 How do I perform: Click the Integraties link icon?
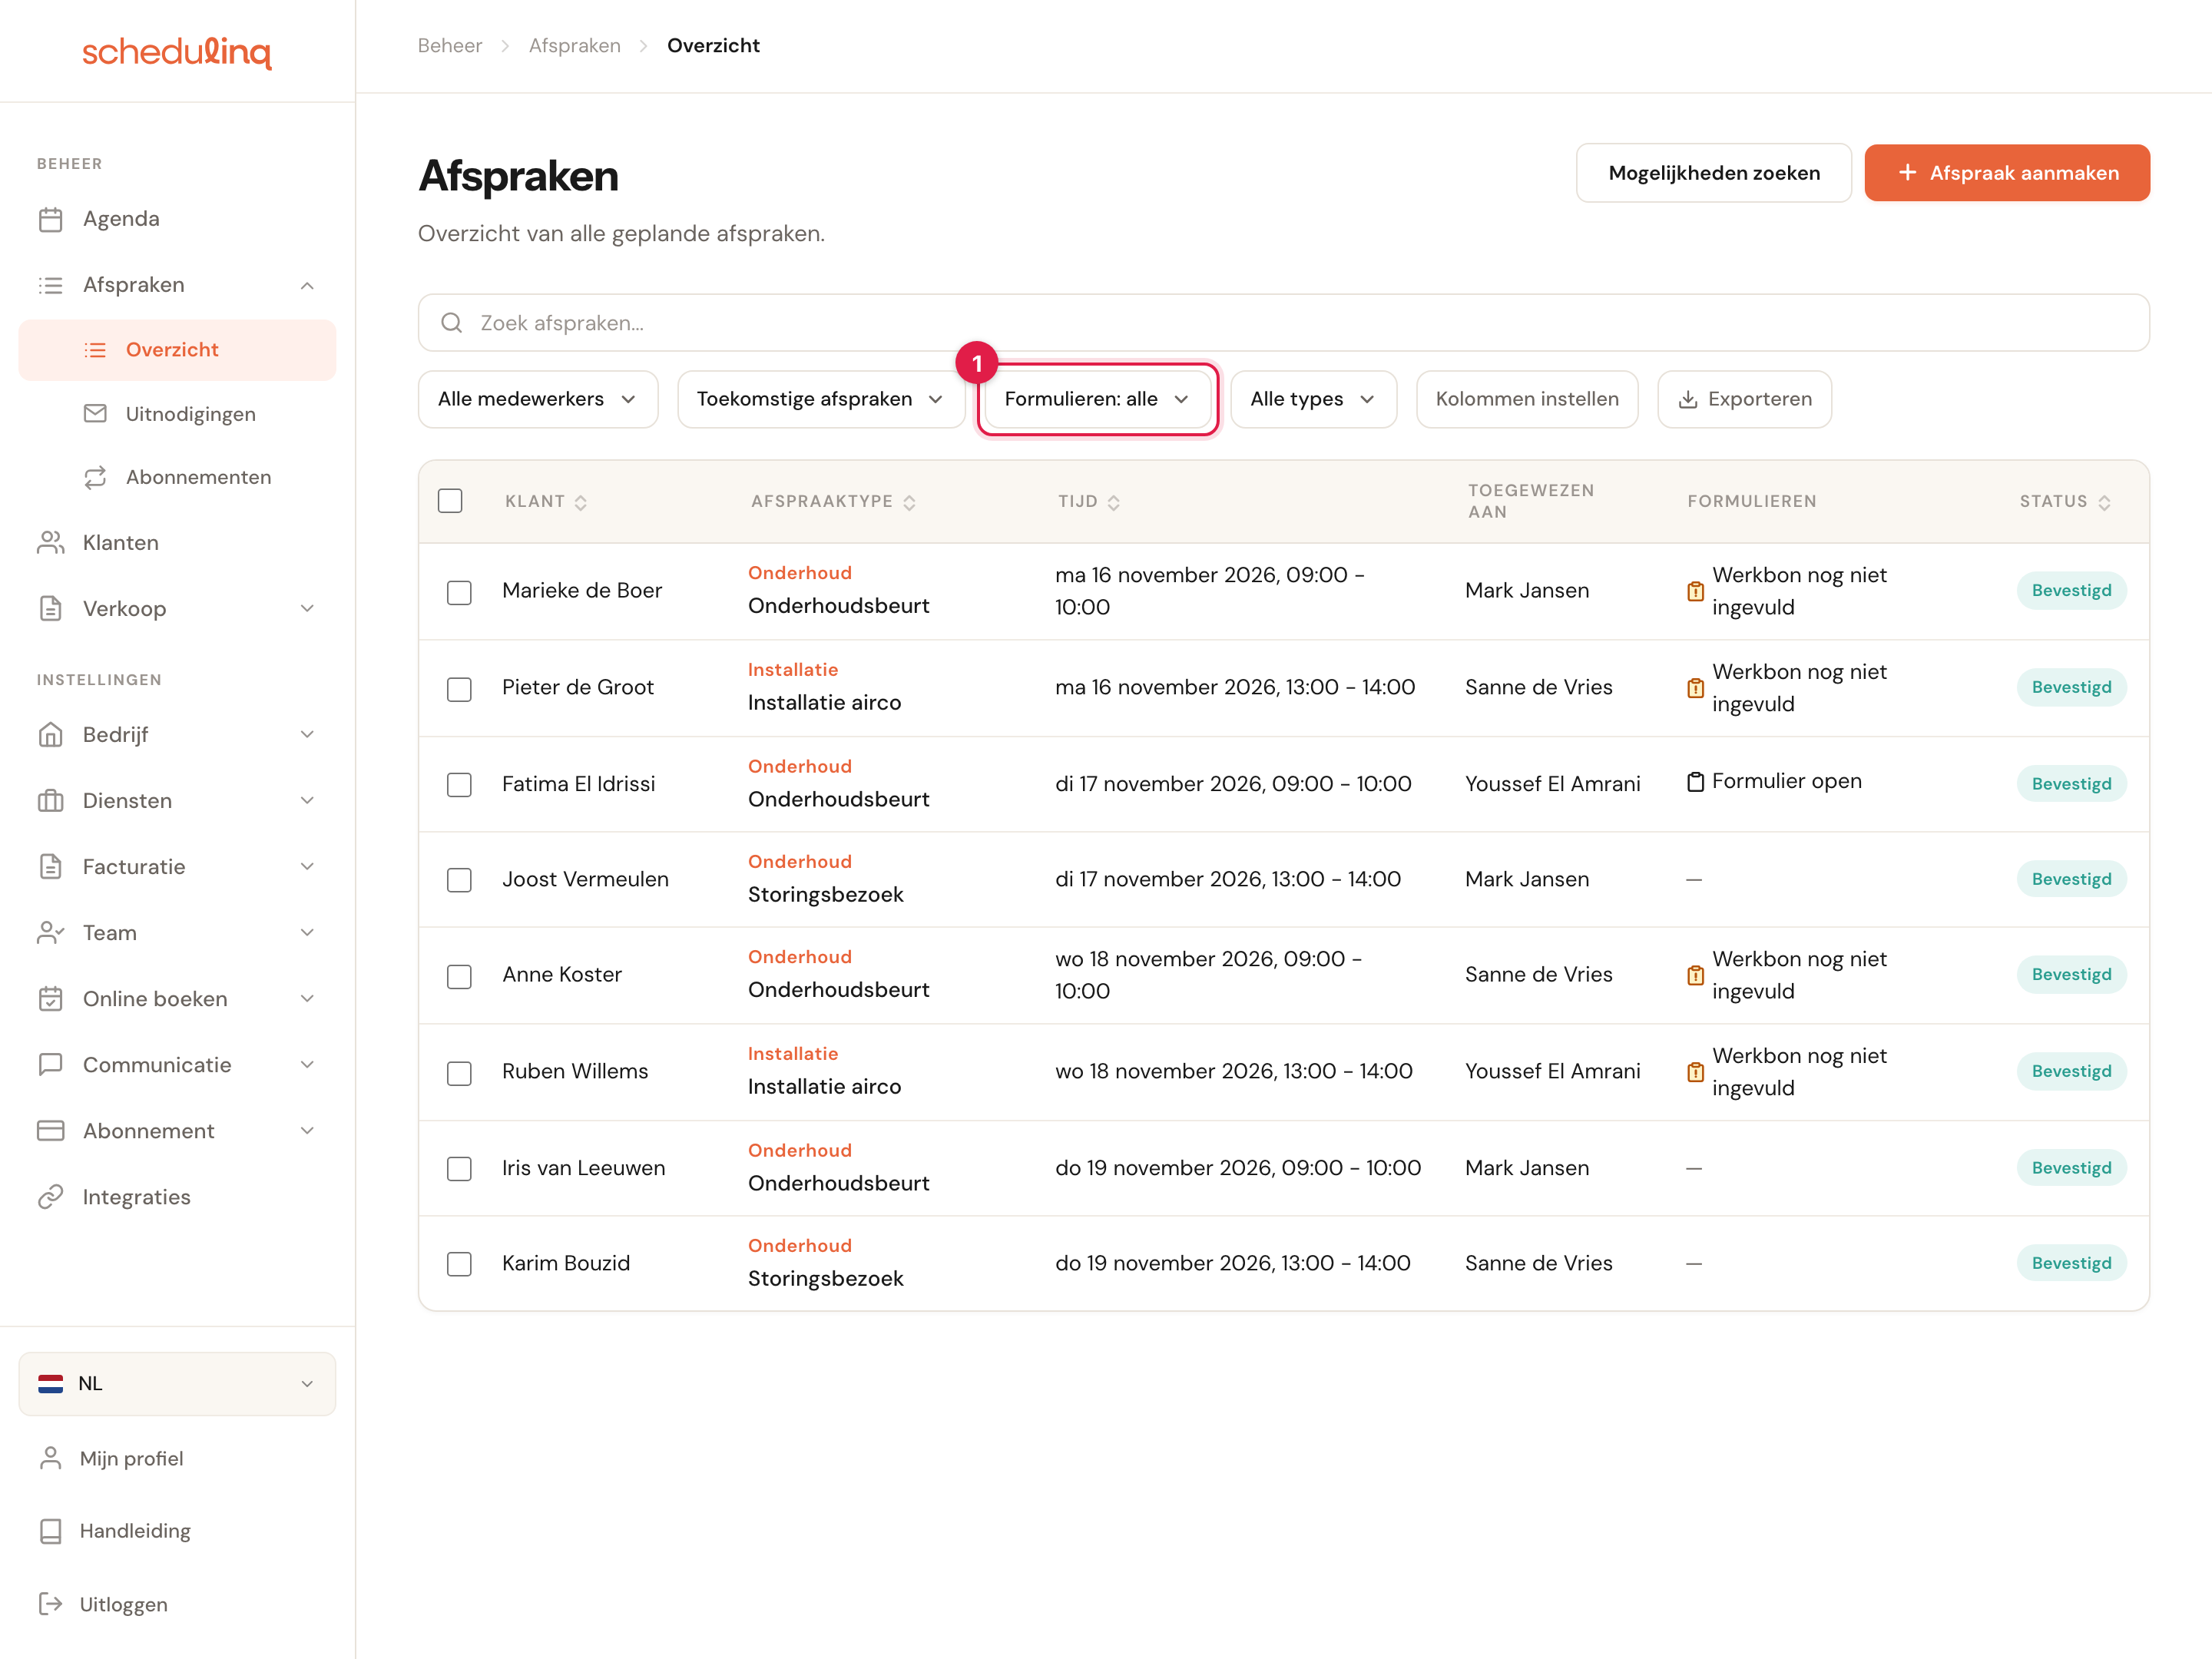pos(50,1197)
